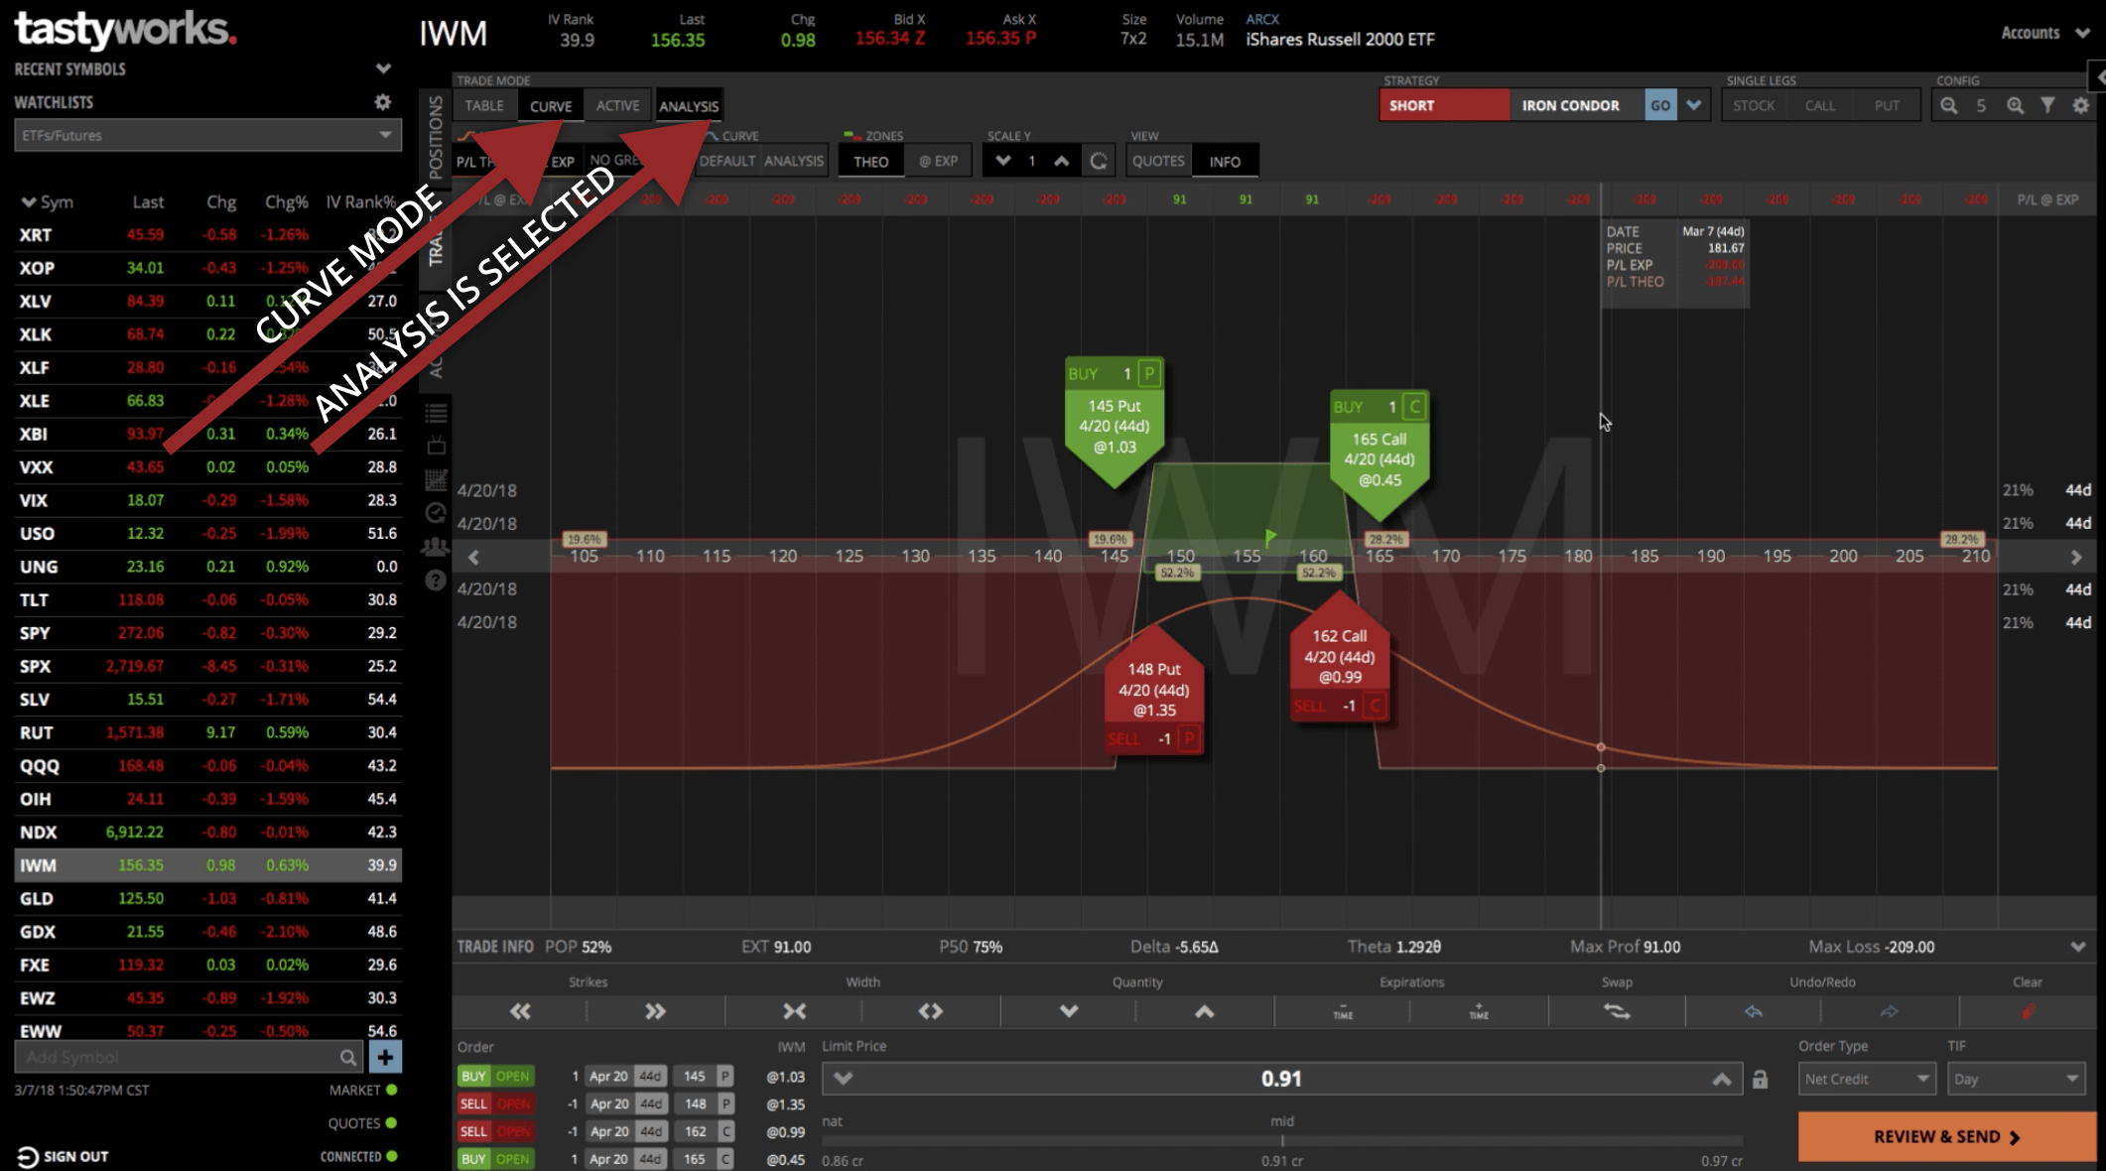The width and height of the screenshot is (2106, 1171).
Task: Expand Recent Symbols section
Action: 383,69
